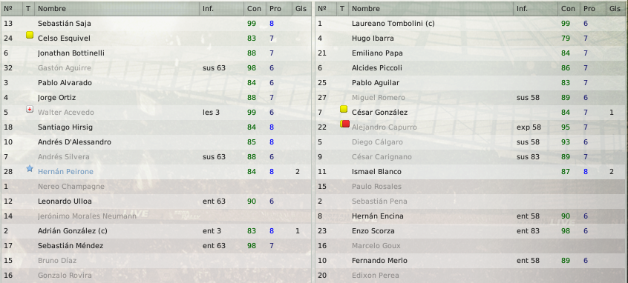628x283 pixels.
Task: Open player Hernán Peirone's profile link
Action: [x=65, y=171]
